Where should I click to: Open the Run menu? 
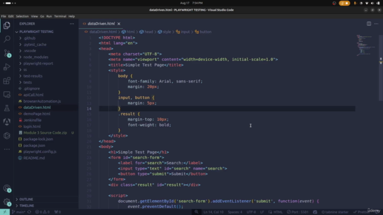[49, 16]
